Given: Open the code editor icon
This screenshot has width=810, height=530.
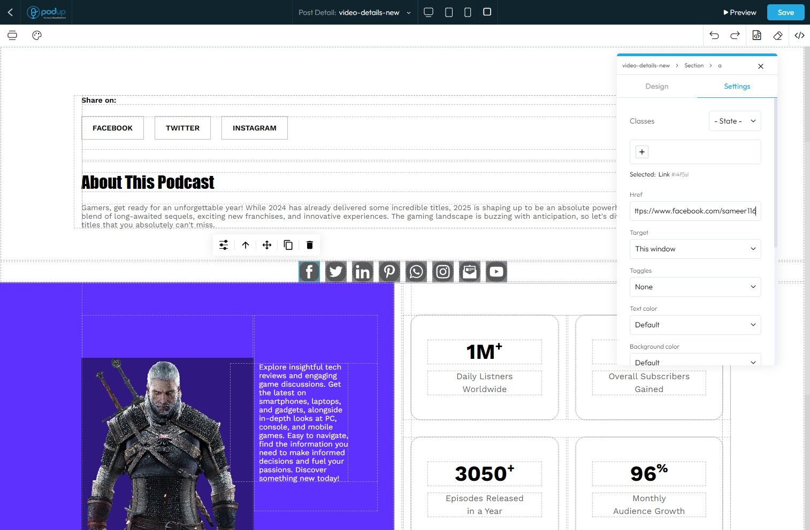Looking at the screenshot, I should (x=799, y=35).
